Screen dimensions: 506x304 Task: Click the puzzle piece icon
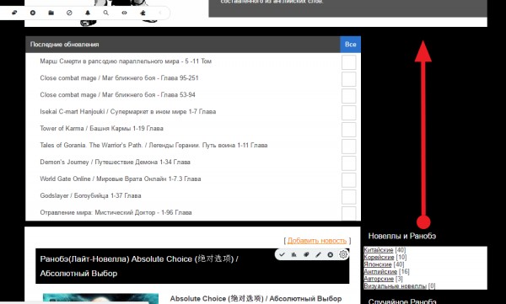point(143,13)
